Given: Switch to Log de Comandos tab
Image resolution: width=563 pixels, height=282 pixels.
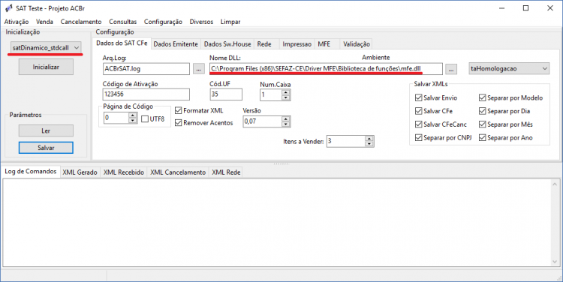Looking at the screenshot, I should [31, 172].
